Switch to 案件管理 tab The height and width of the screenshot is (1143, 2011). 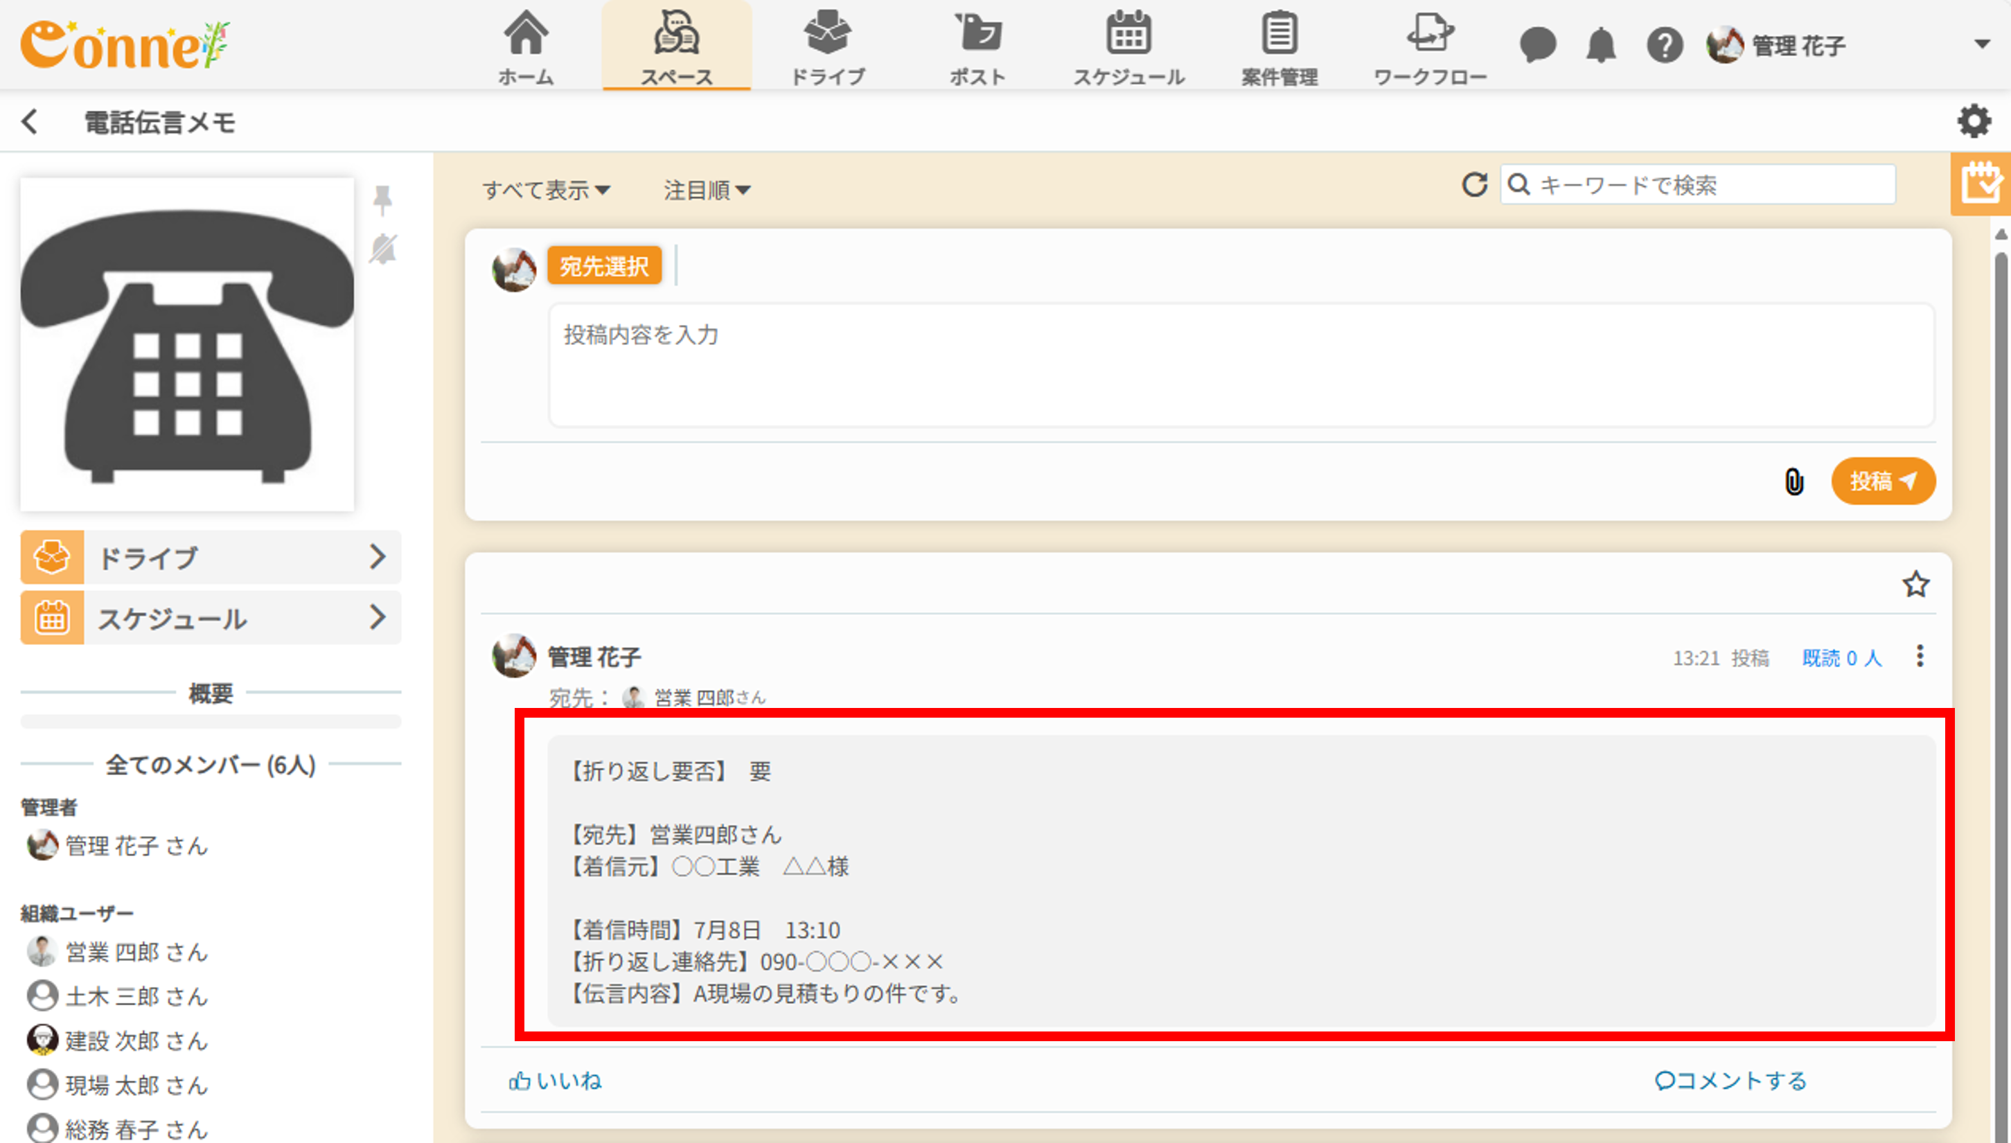pyautogui.click(x=1279, y=47)
